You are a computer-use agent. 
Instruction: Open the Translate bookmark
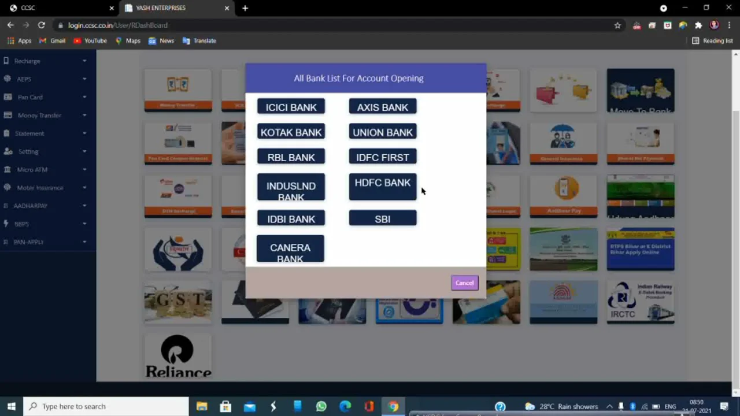(199, 40)
